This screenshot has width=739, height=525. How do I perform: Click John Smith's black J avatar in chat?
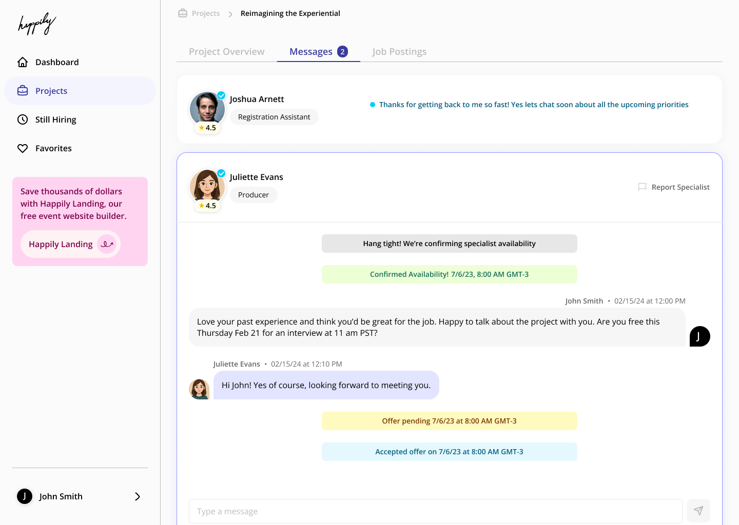[x=699, y=336]
